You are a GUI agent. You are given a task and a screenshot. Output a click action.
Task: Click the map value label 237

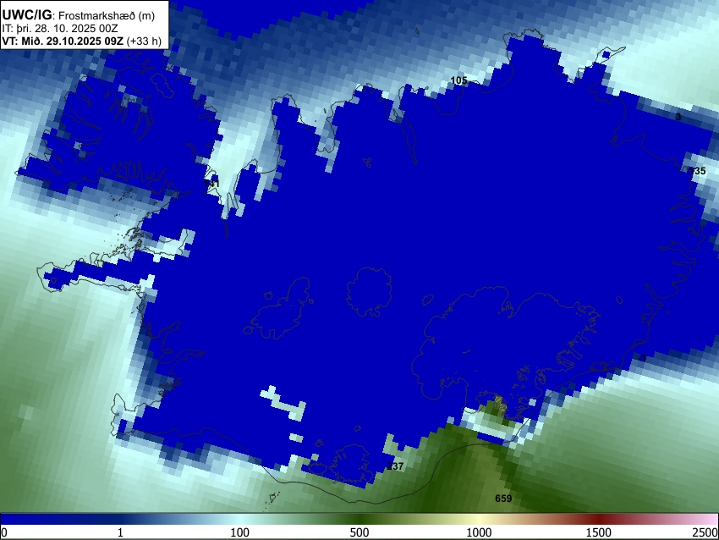395,466
